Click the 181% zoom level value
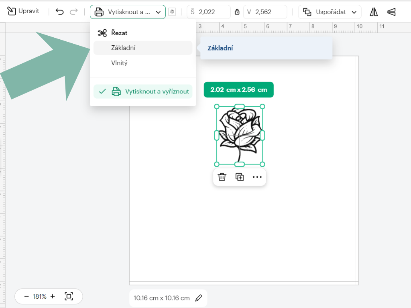Viewport: 411px width, 308px height. [39, 296]
